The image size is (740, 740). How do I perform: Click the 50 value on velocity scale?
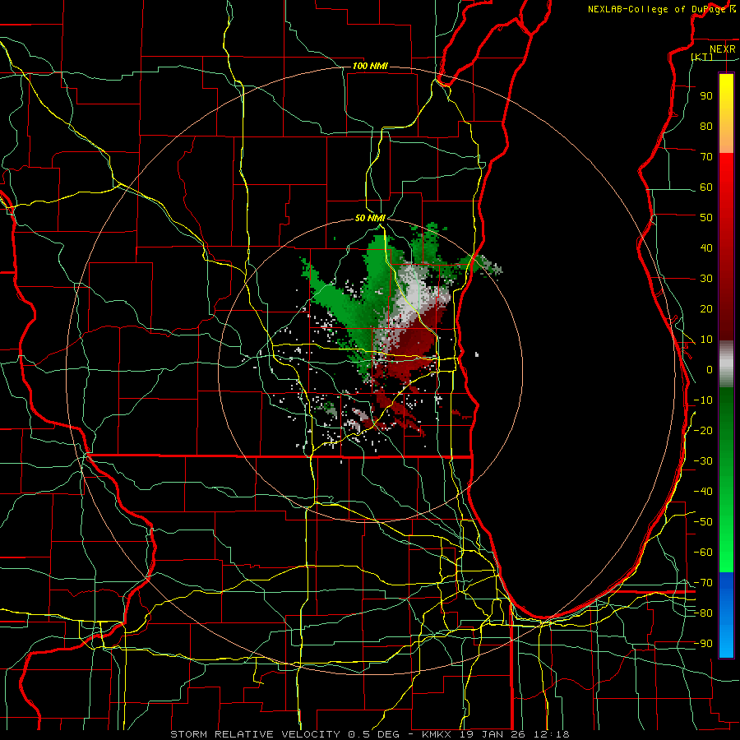pos(706,218)
